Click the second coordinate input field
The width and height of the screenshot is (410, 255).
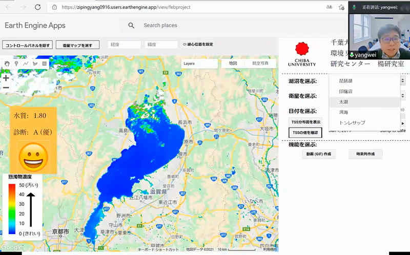pos(161,45)
